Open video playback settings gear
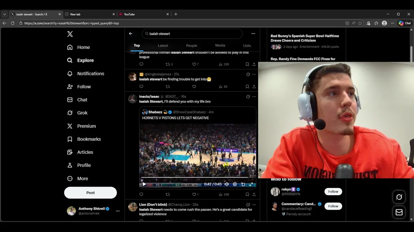The width and height of the screenshot is (414, 232). 235,184
